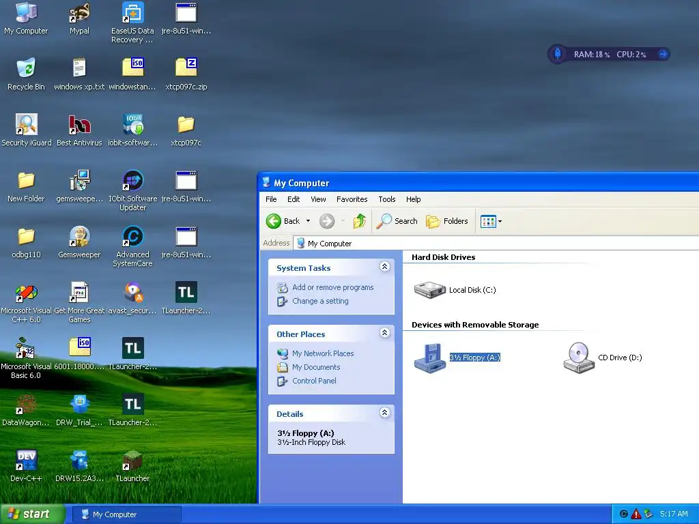This screenshot has width=699, height=524.
Task: Select IObit Software Updater desktop icon
Action: point(133,180)
